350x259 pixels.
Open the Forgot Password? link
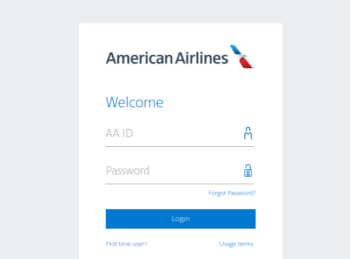(232, 193)
